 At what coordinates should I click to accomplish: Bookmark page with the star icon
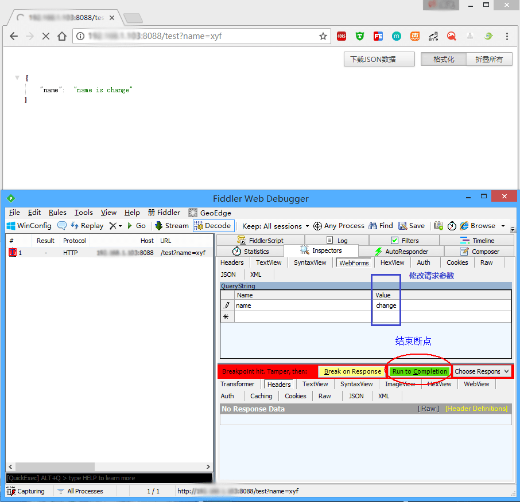tap(323, 36)
